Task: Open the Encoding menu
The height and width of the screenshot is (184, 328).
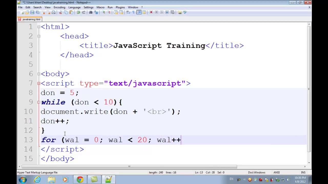Action: pyautogui.click(x=59, y=7)
